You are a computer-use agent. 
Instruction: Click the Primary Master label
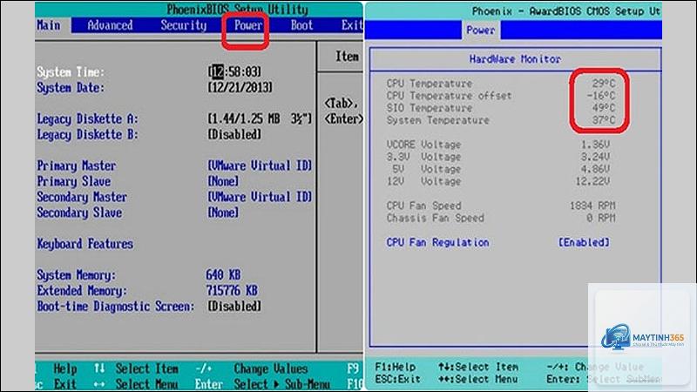76,166
